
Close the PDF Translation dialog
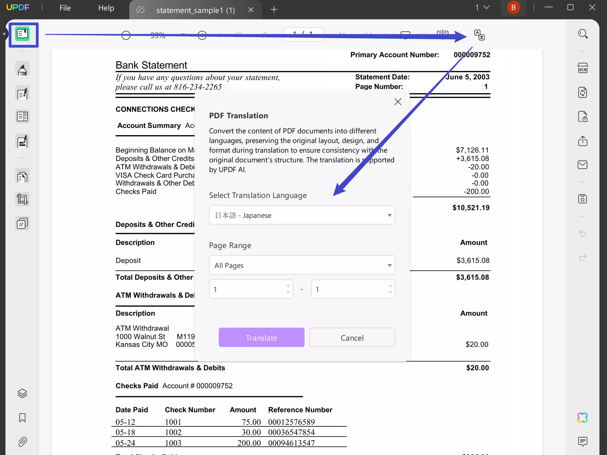tap(398, 102)
